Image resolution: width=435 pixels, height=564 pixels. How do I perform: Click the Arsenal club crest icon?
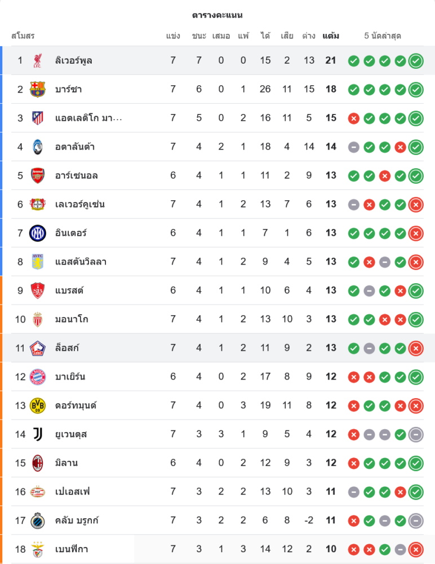[38, 175]
